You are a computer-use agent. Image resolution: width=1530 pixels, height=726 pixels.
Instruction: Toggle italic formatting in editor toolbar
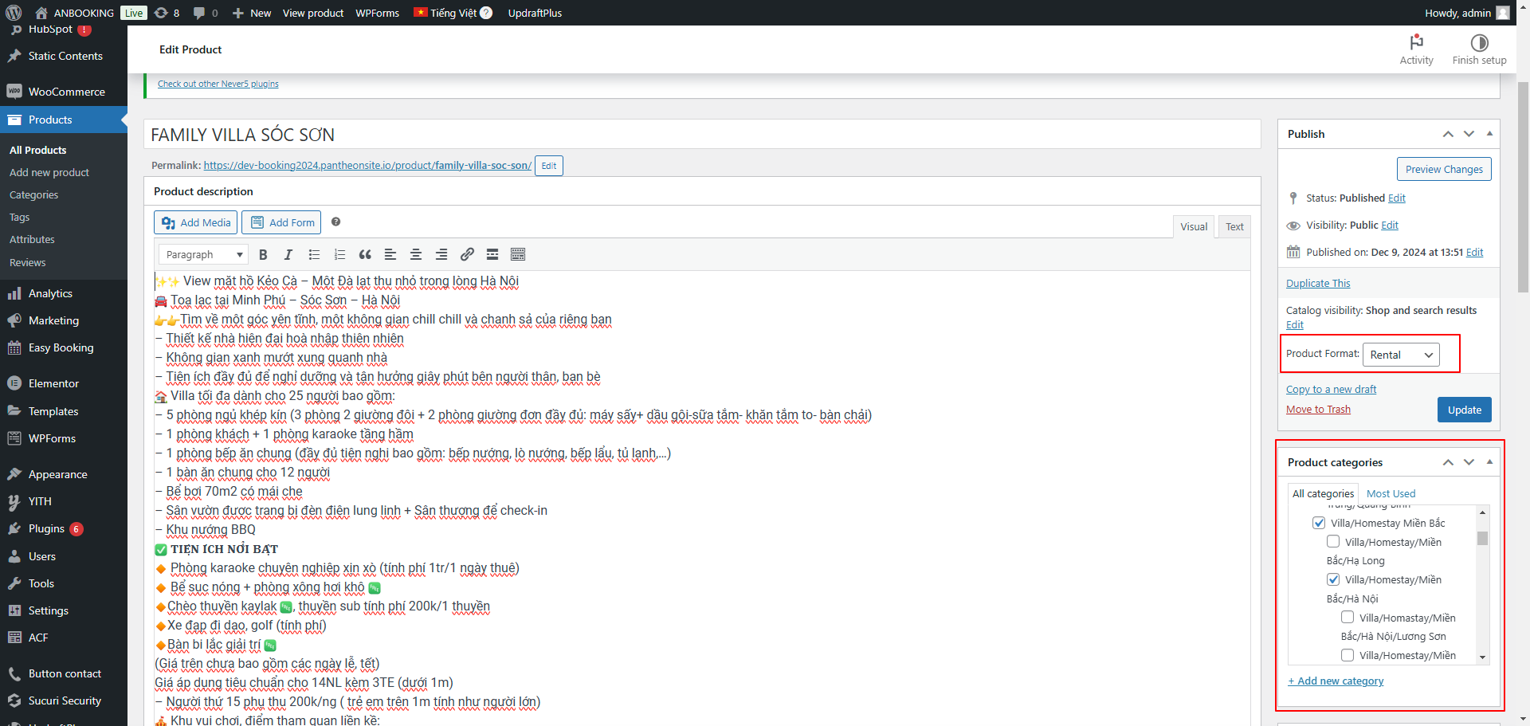(x=288, y=254)
